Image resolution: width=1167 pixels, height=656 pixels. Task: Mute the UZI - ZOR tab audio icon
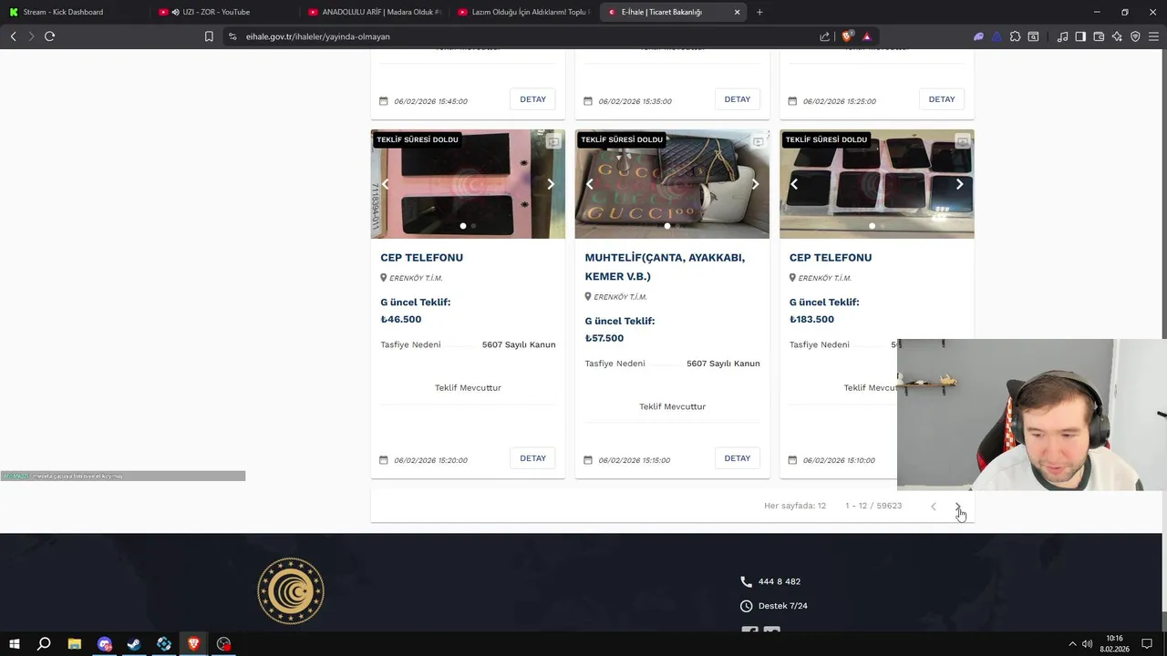tap(175, 12)
